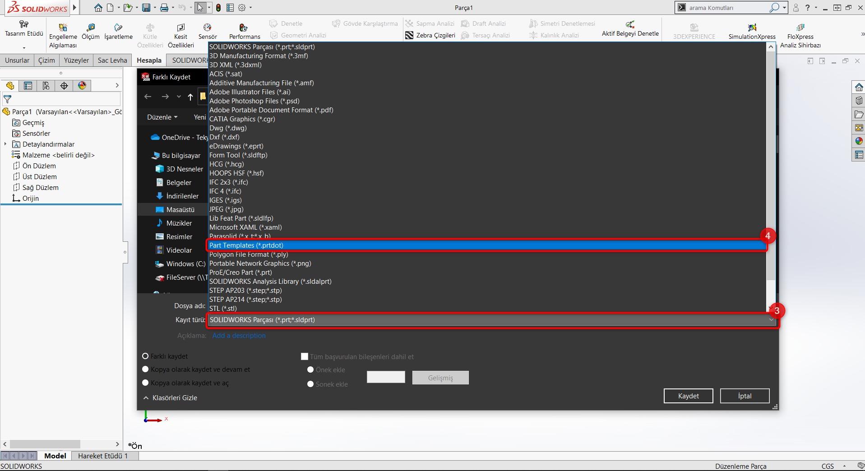
Task: Switch to Hareket Etüdü 1 tab
Action: (103, 456)
